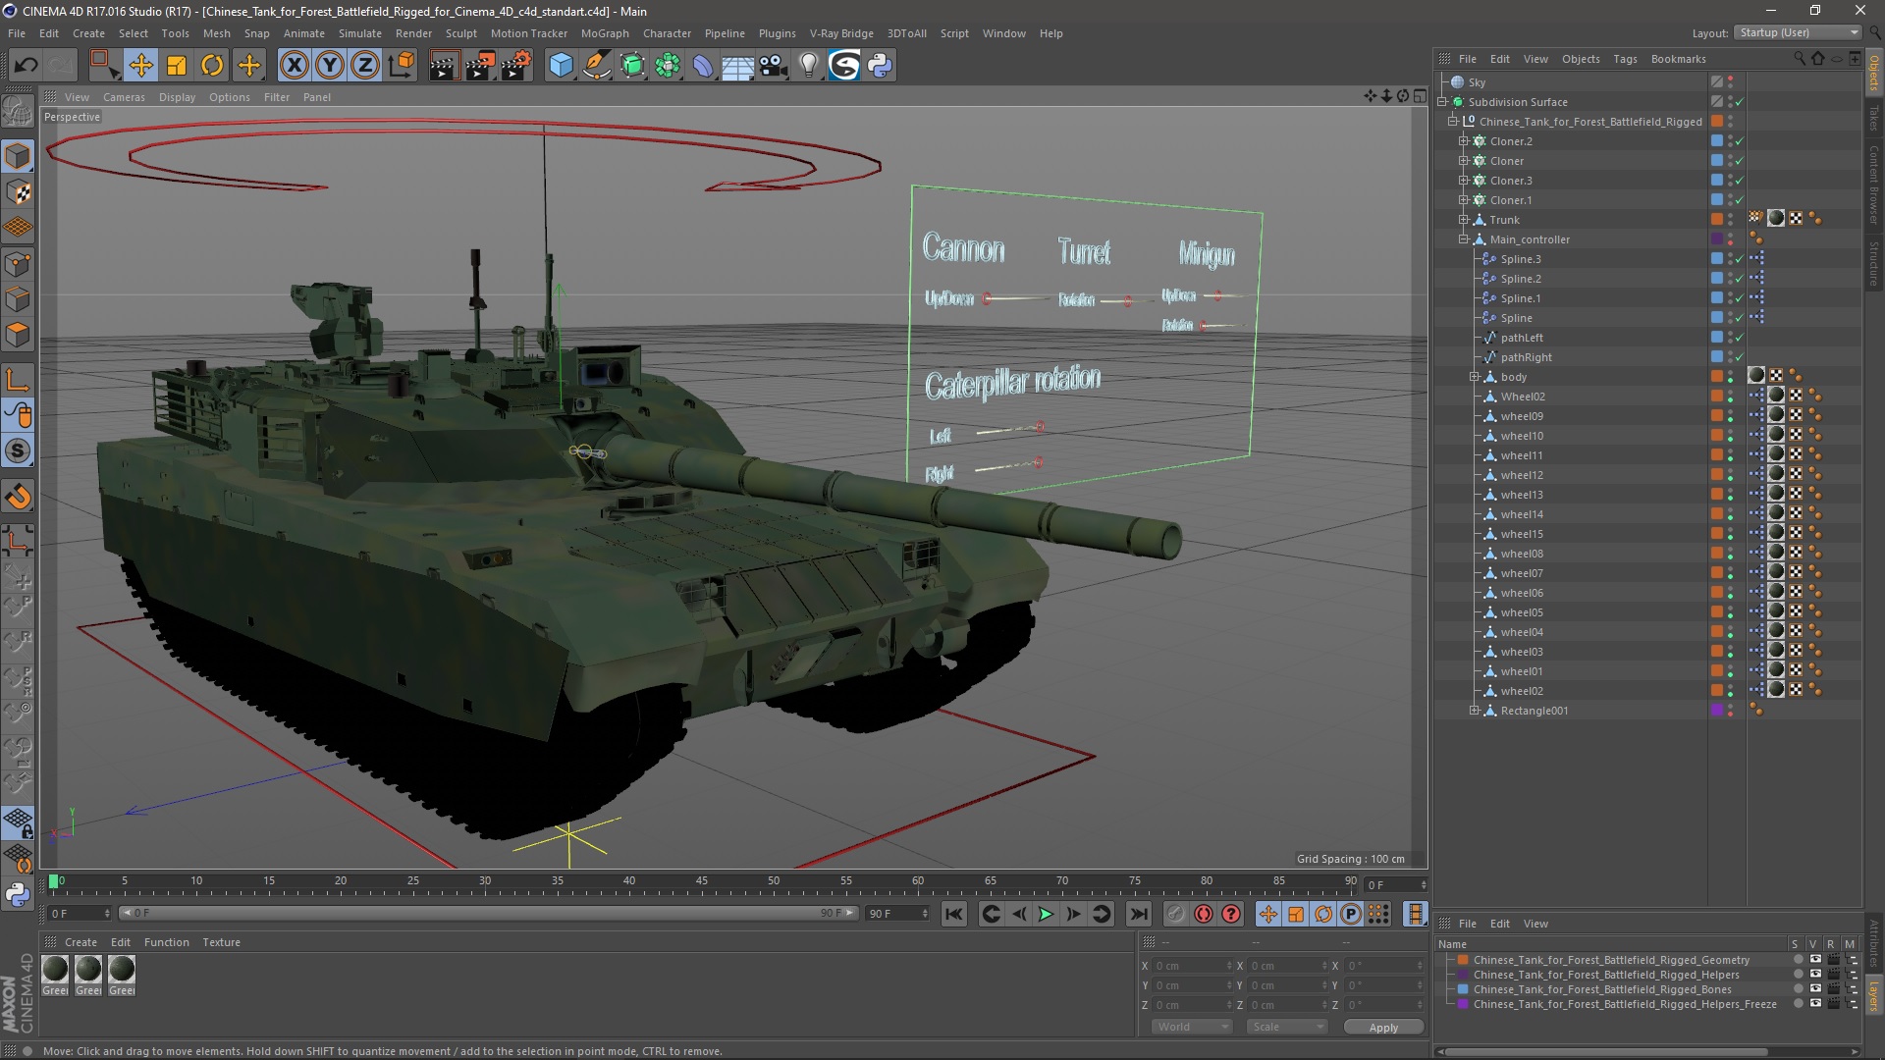Viewport: 1885px width, 1060px height.
Task: Enable Snap toggle in left toolbar
Action: pyautogui.click(x=18, y=451)
